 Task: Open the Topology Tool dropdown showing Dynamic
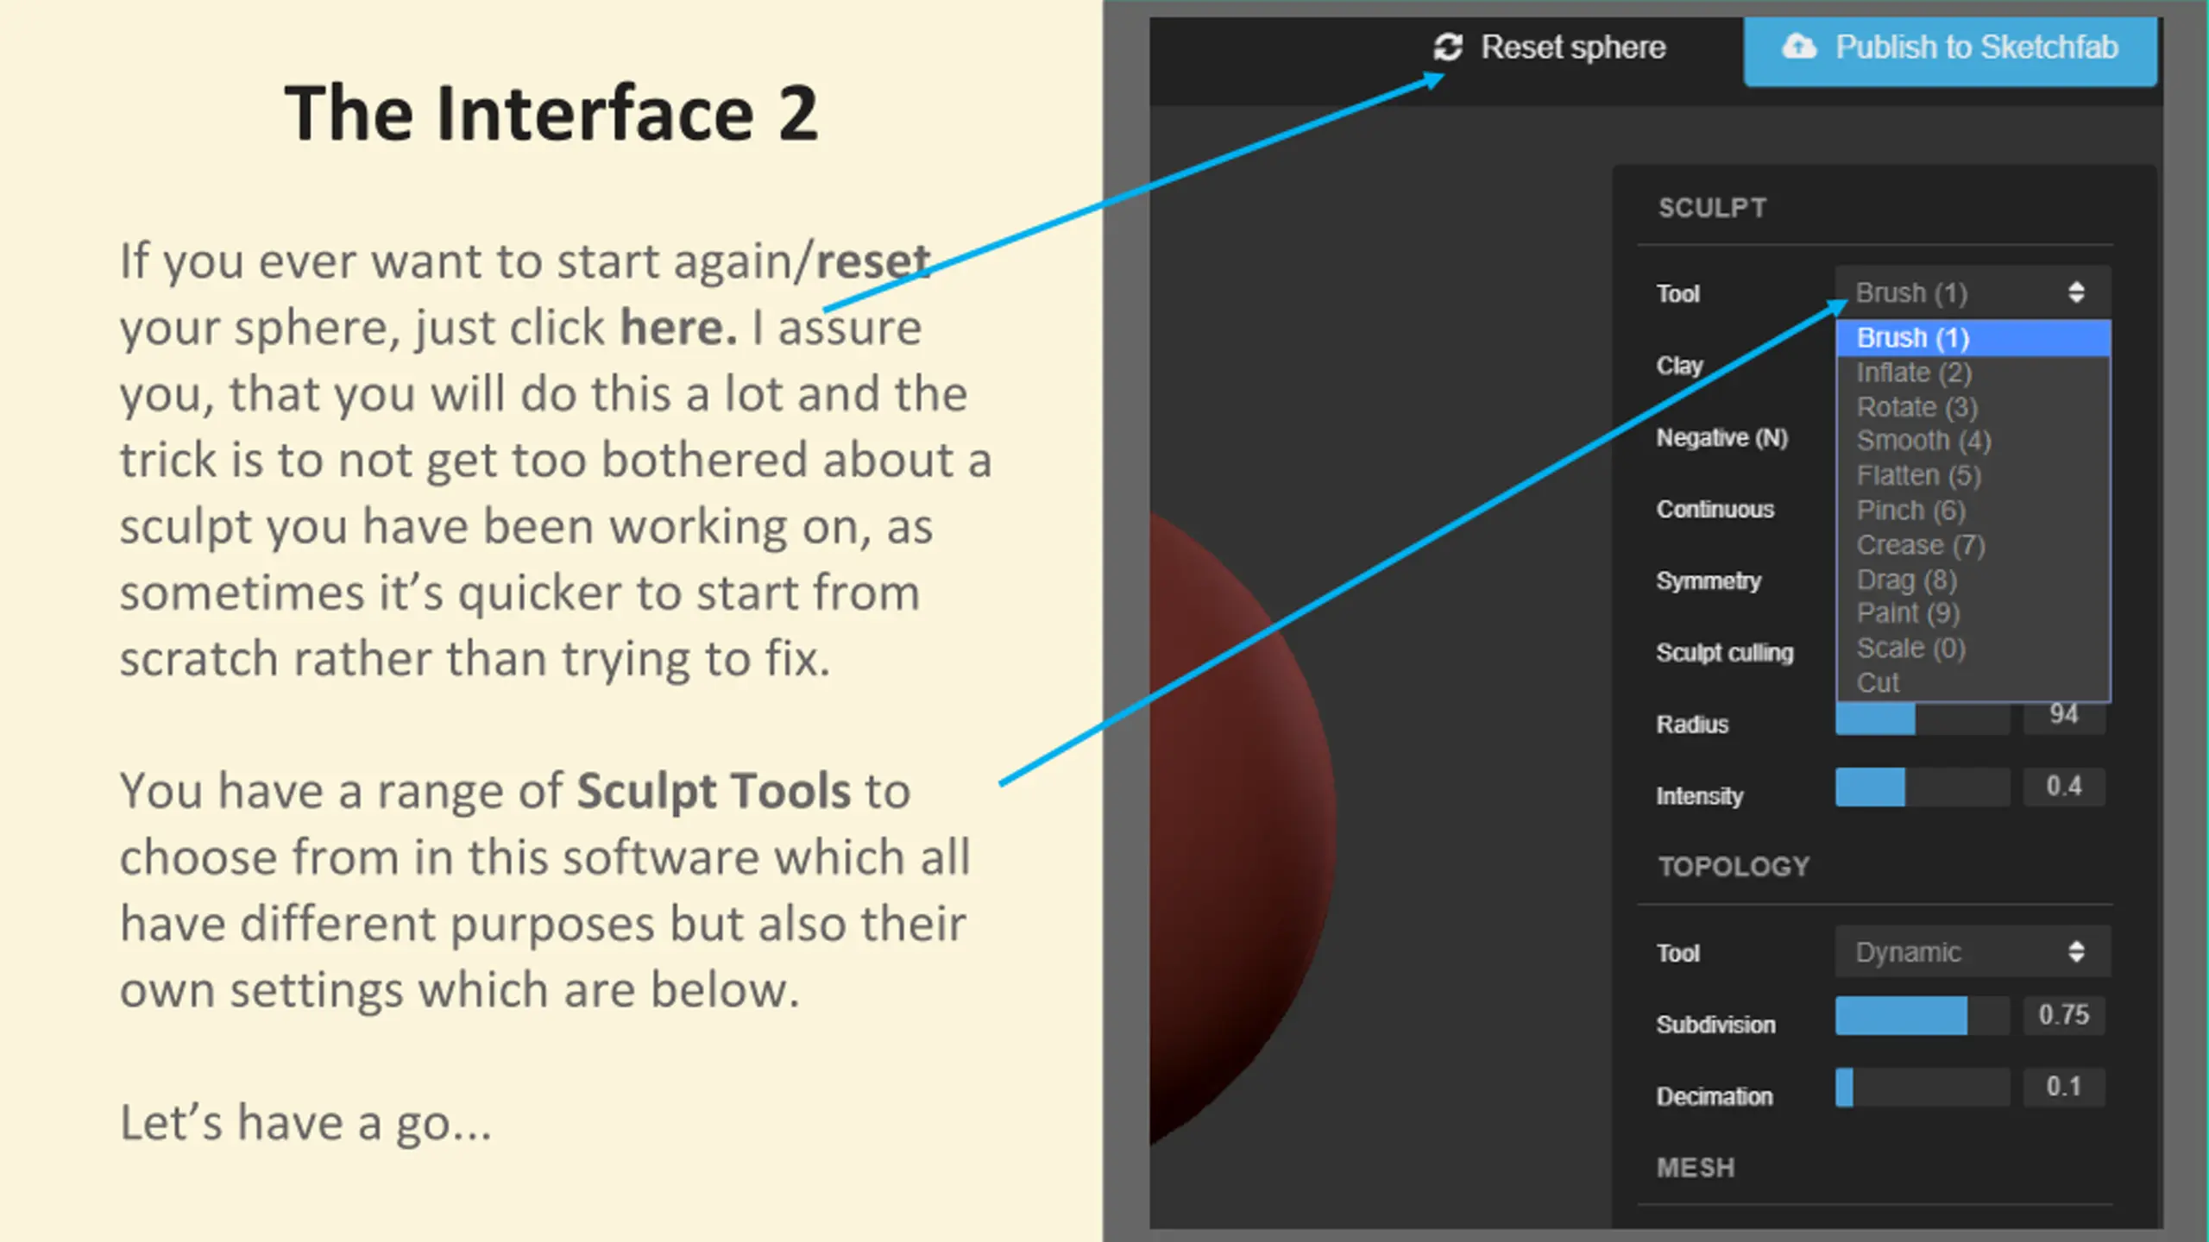click(1973, 951)
